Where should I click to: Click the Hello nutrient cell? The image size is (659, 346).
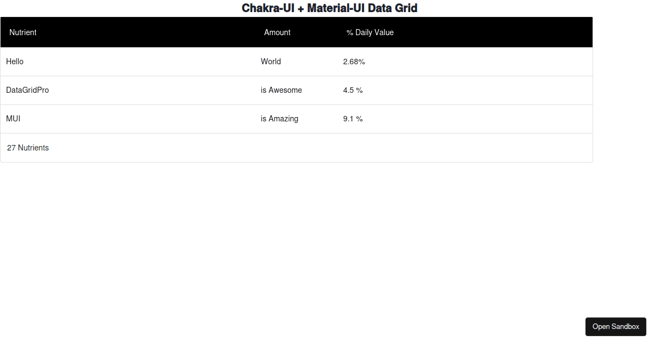coord(15,62)
